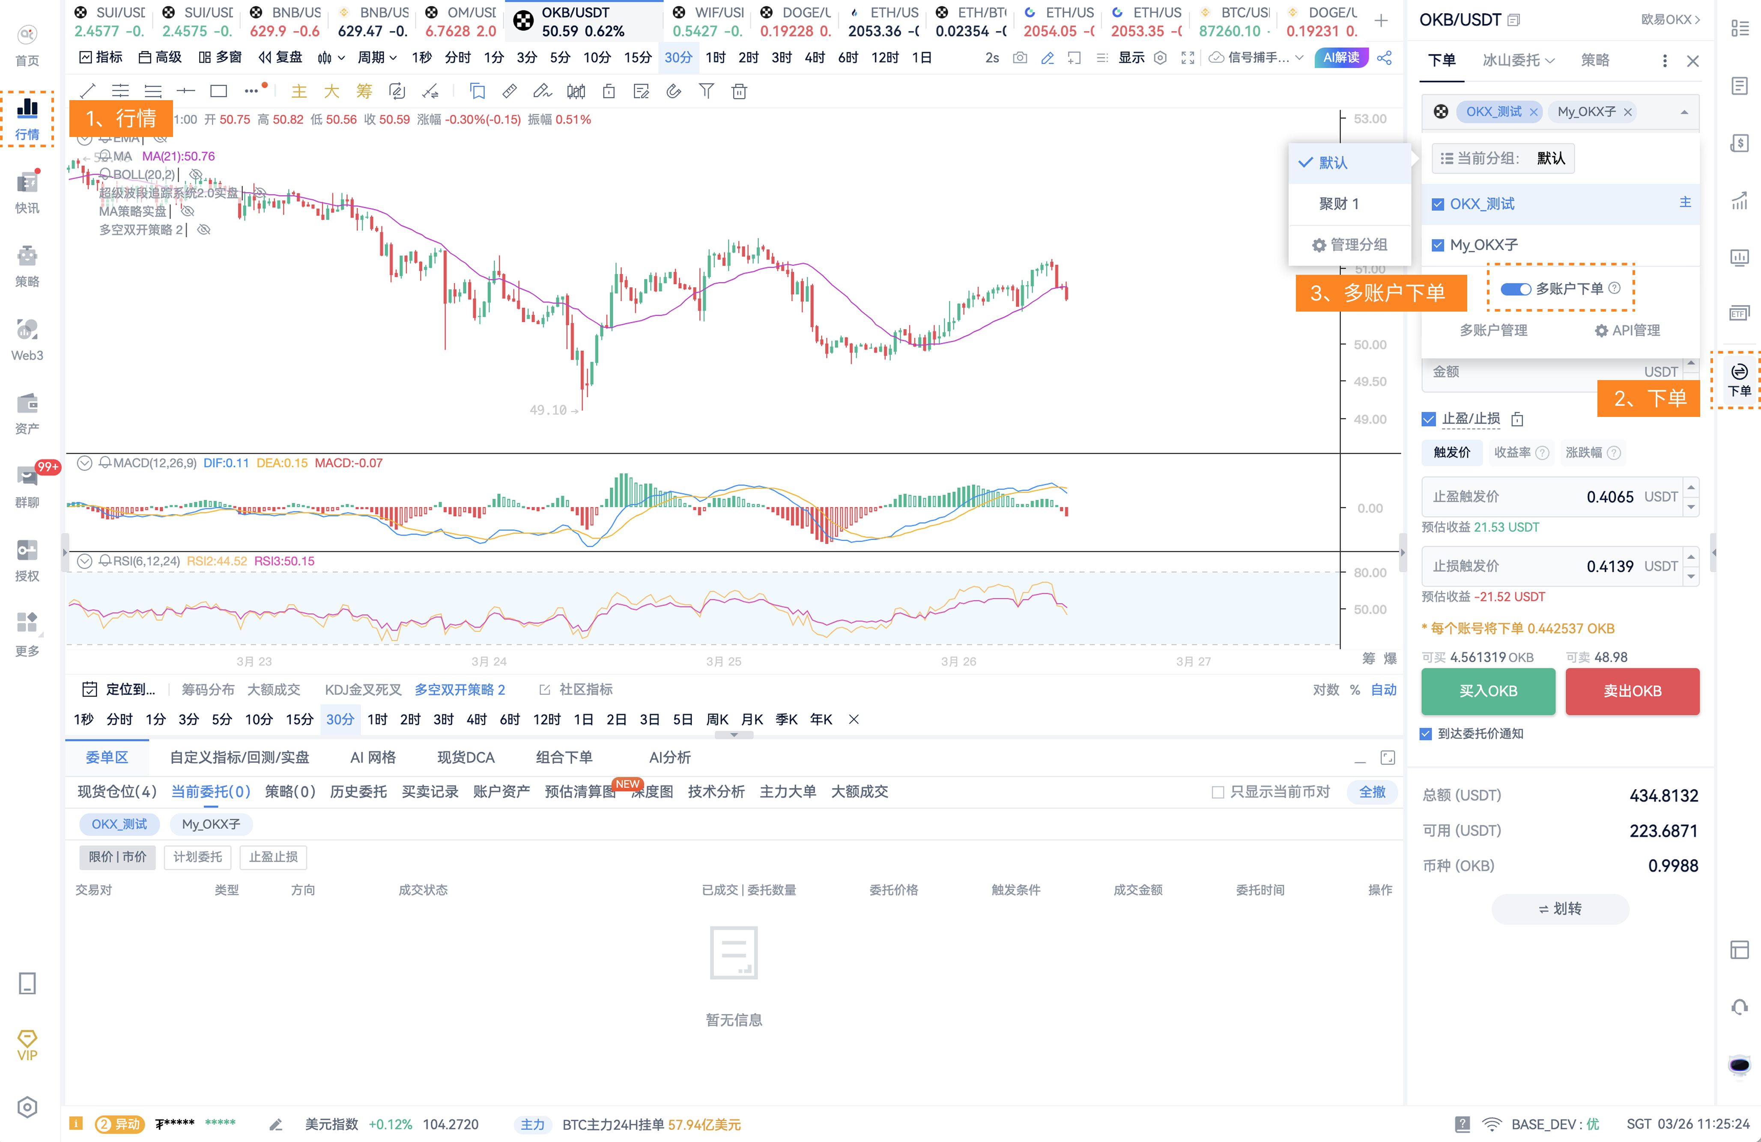Open the 下单 order icon in right sidebar
Image resolution: width=1761 pixels, height=1142 pixels.
click(1740, 380)
